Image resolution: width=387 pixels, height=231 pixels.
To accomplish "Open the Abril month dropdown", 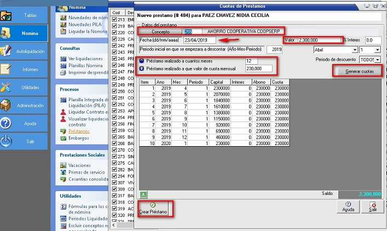I will (354, 50).
